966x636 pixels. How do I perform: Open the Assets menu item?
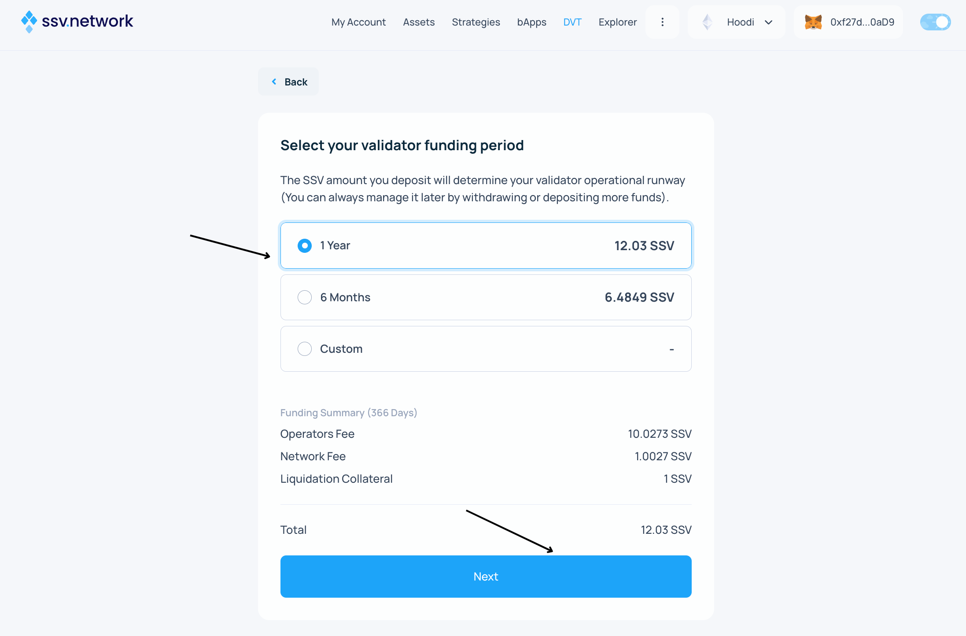pyautogui.click(x=419, y=22)
